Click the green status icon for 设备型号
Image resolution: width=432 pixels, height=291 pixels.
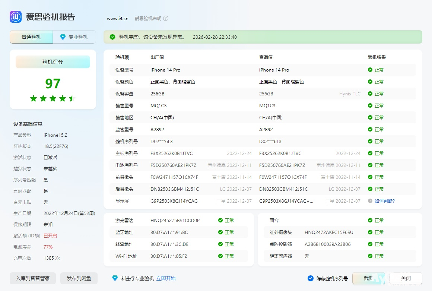tap(370, 70)
